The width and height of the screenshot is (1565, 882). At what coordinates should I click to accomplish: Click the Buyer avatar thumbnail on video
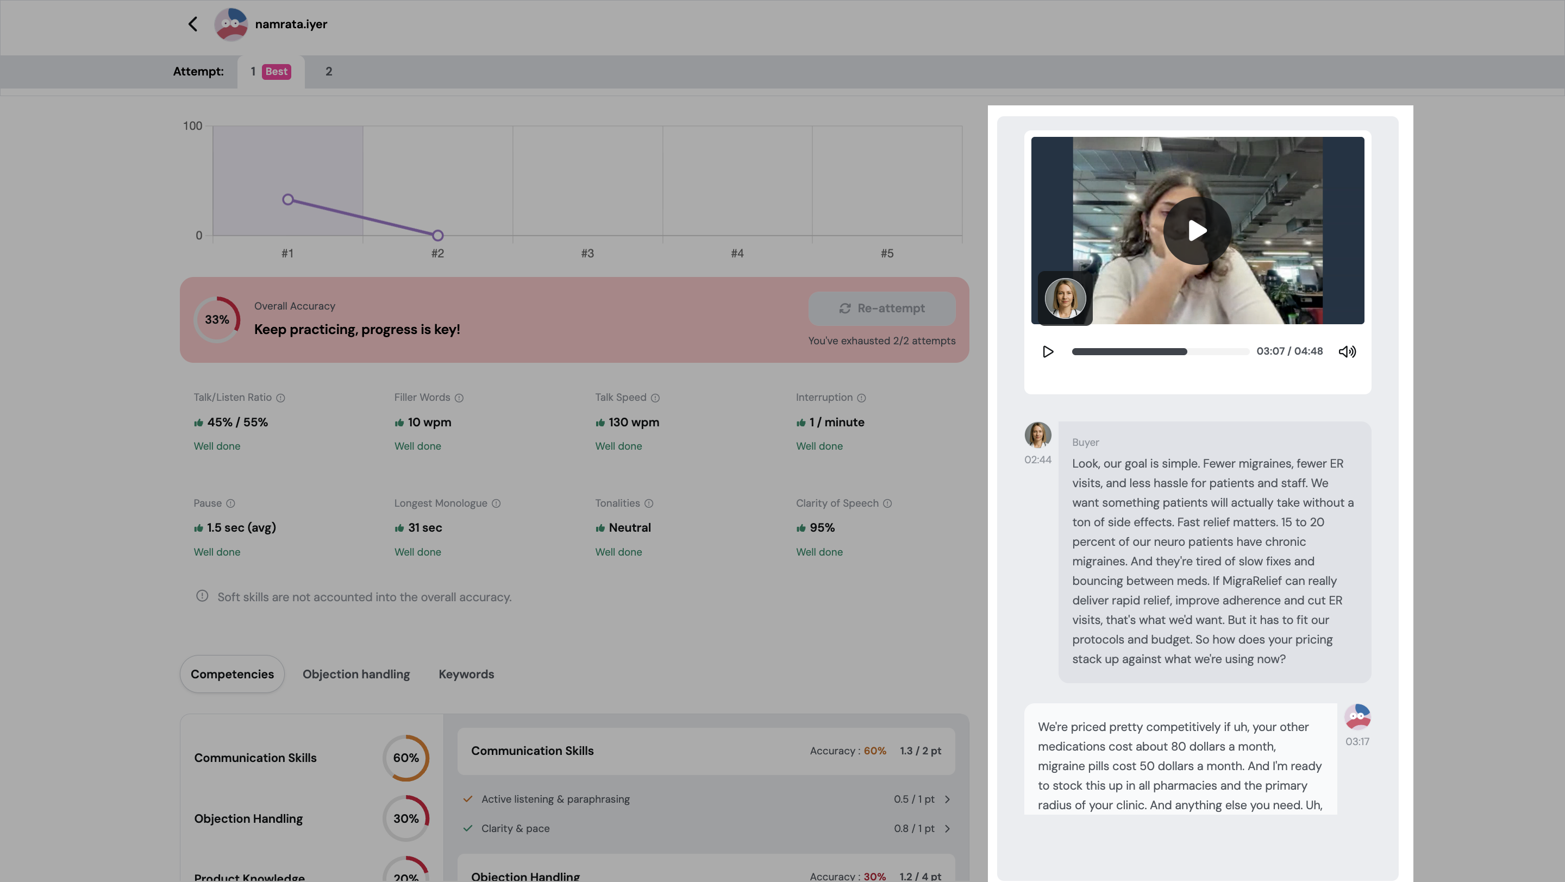pos(1065,298)
